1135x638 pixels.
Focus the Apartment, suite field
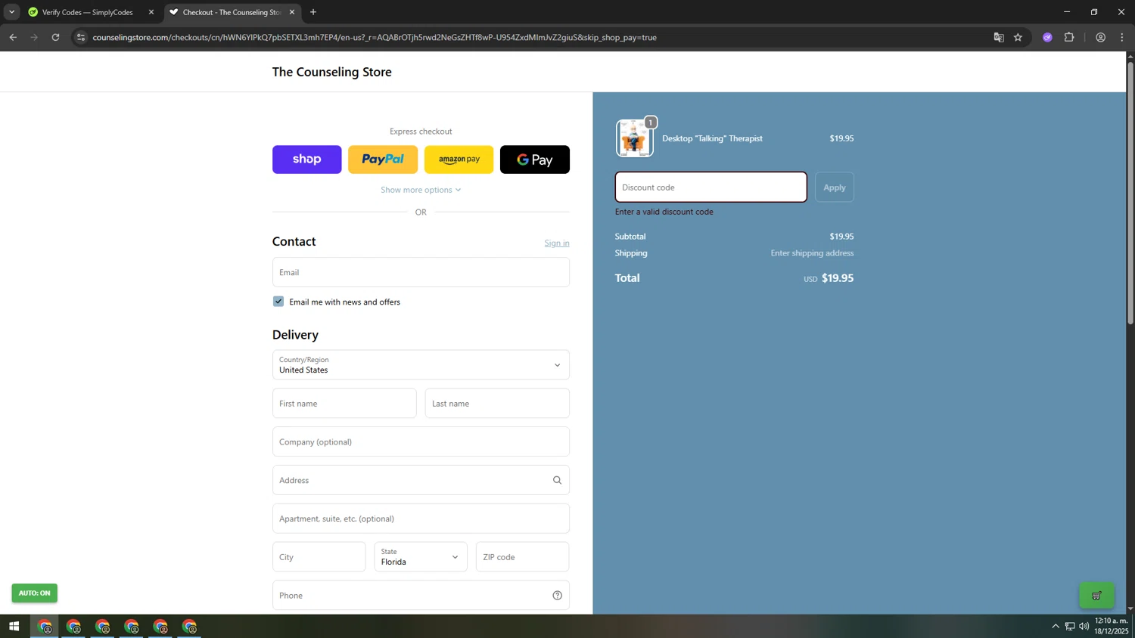(421, 519)
